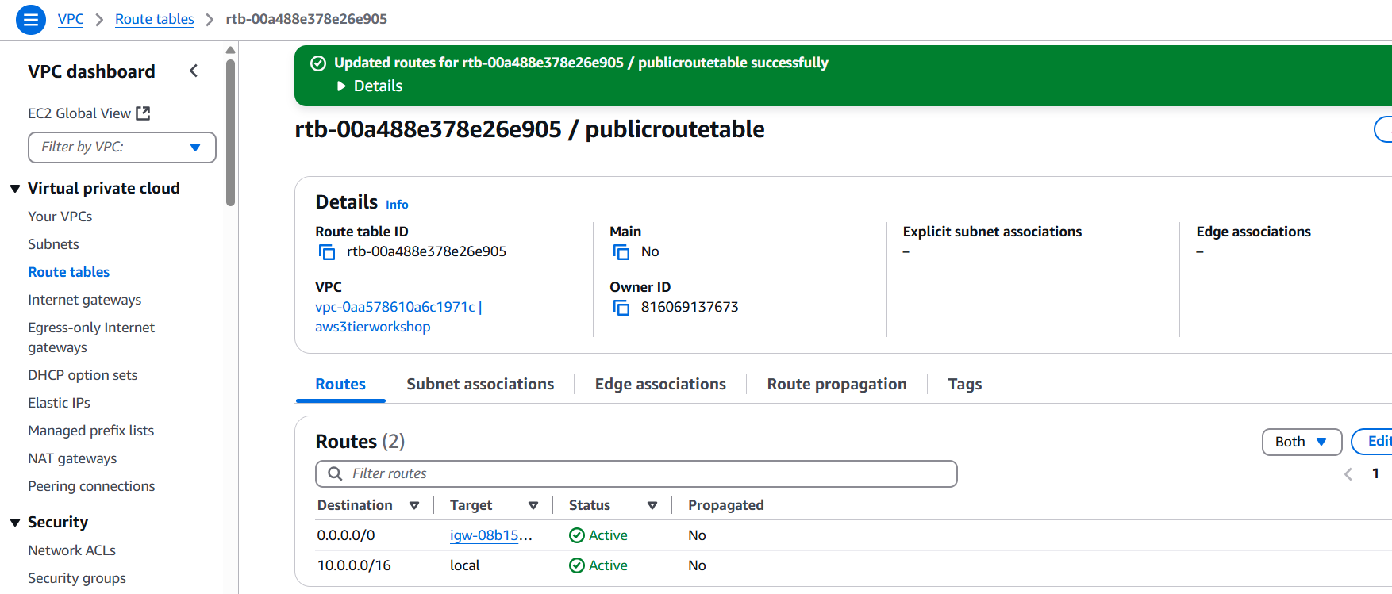Select Route tables in sidebar
The height and width of the screenshot is (594, 1392).
tap(69, 272)
